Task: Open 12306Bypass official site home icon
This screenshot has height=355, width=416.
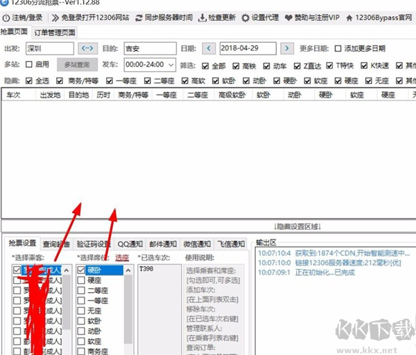Action: point(349,18)
